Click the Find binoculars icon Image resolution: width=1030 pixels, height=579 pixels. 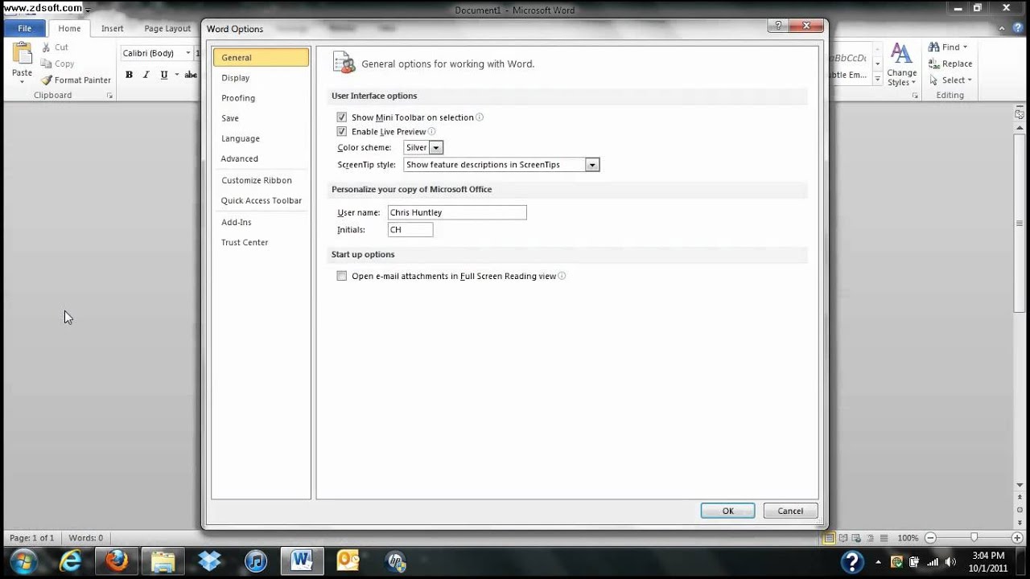tap(933, 47)
